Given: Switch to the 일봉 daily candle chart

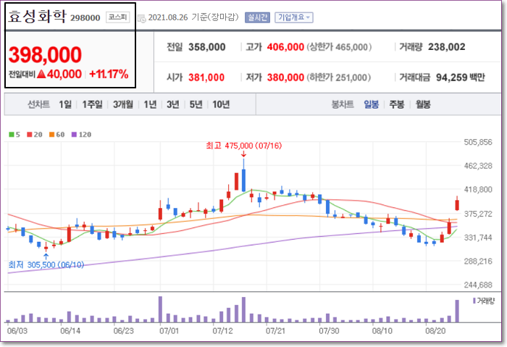Looking at the screenshot, I should (x=371, y=104).
